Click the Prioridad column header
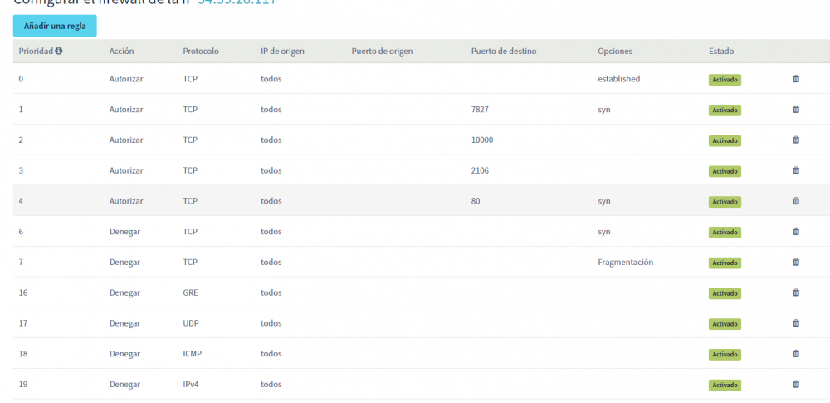830x403 pixels. coord(36,52)
